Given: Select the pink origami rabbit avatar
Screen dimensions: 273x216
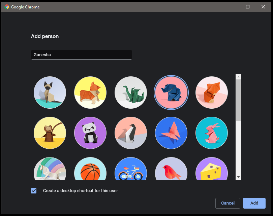Looking at the screenshot, I should pyautogui.click(x=212, y=133).
